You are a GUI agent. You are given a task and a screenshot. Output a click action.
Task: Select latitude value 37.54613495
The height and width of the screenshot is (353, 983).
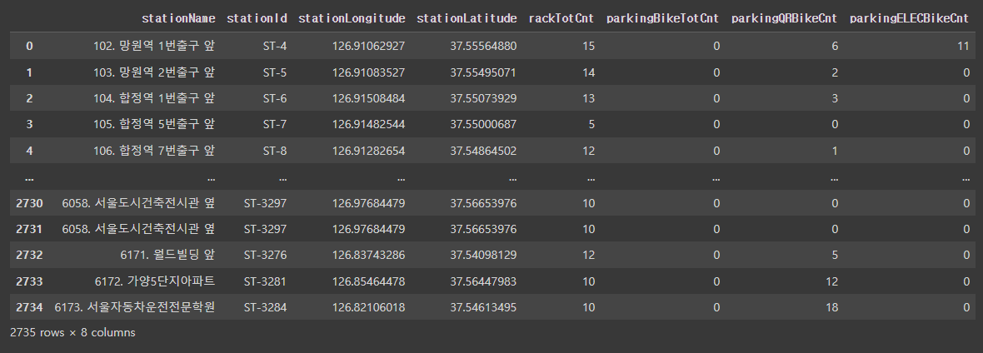483,307
